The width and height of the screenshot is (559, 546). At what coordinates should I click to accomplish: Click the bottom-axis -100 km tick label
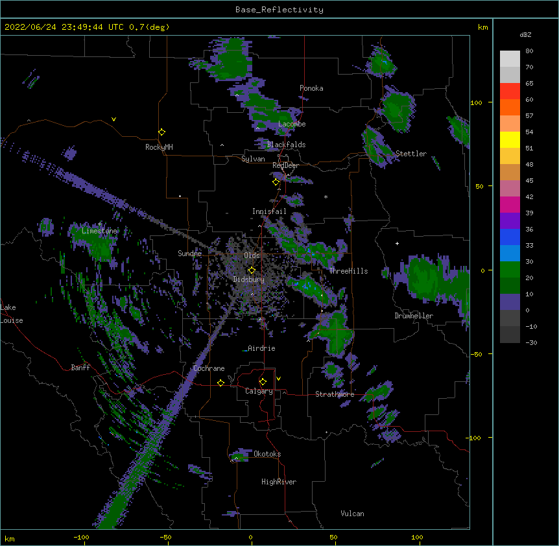pos(81,537)
